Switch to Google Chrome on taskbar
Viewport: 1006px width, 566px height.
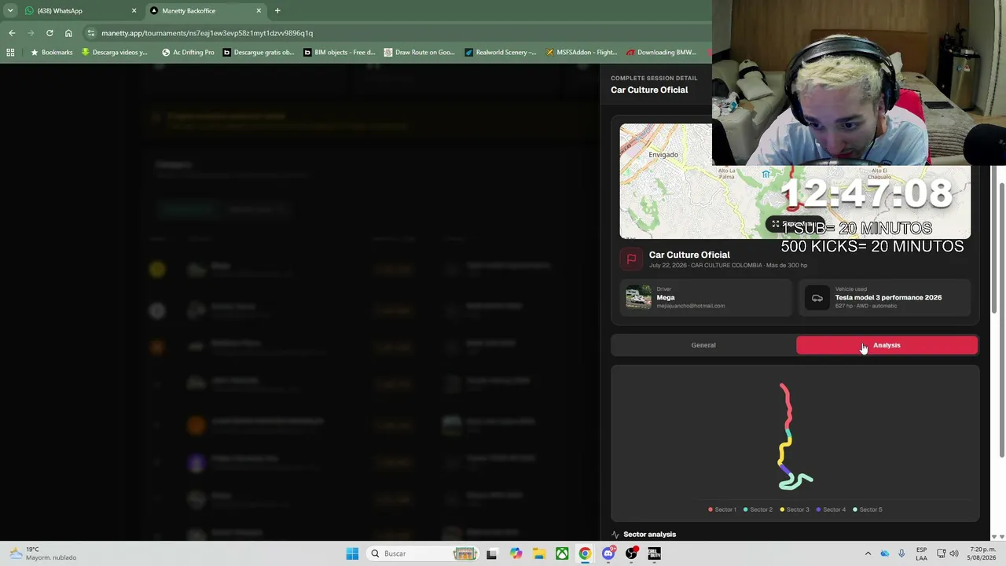coord(585,553)
